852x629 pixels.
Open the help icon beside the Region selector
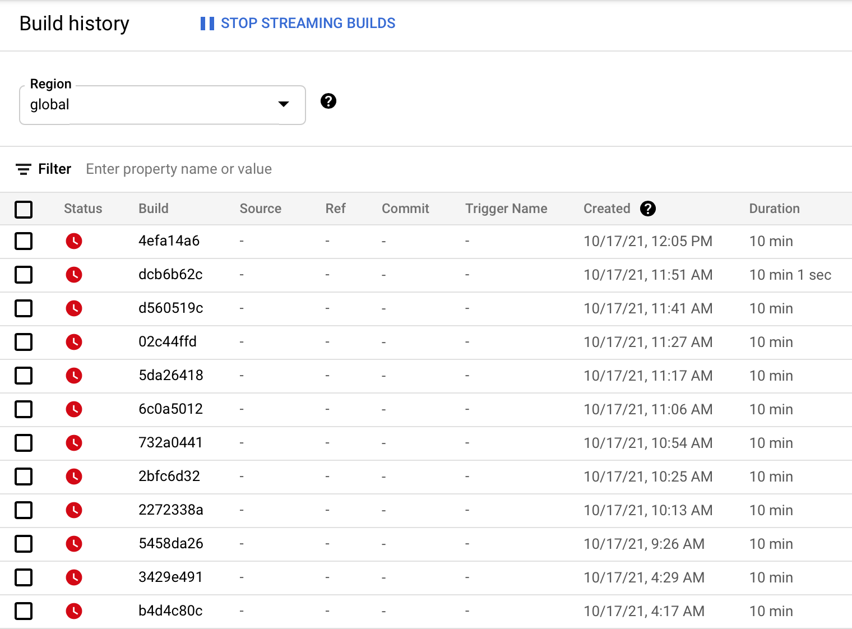[x=328, y=101]
